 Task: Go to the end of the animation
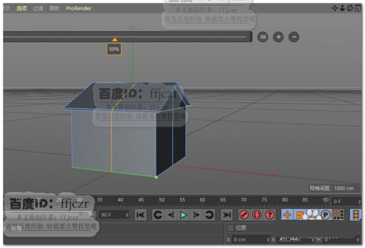tap(227, 215)
